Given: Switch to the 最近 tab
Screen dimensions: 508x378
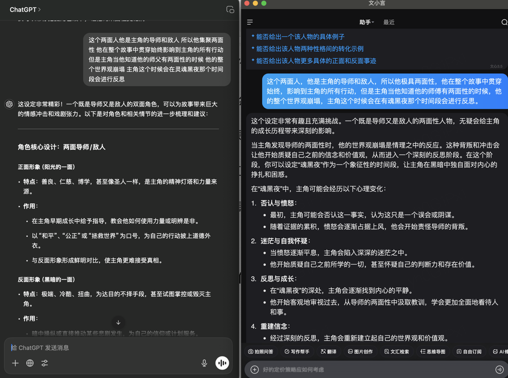Looking at the screenshot, I should (x=389, y=22).
